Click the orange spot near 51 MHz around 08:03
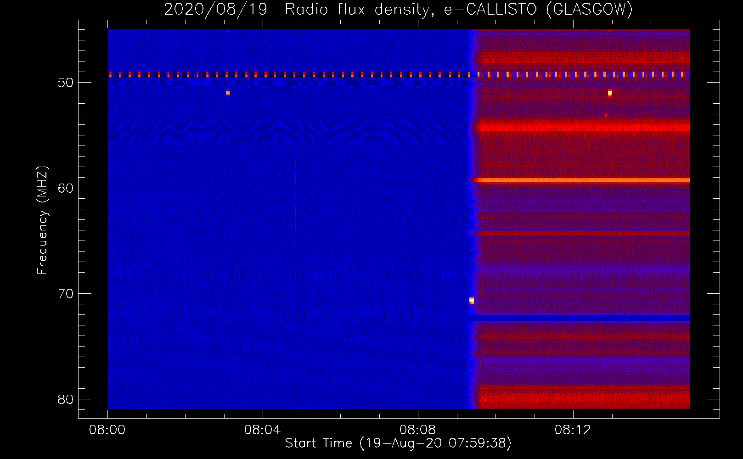This screenshot has height=459, width=743. pos(228,93)
